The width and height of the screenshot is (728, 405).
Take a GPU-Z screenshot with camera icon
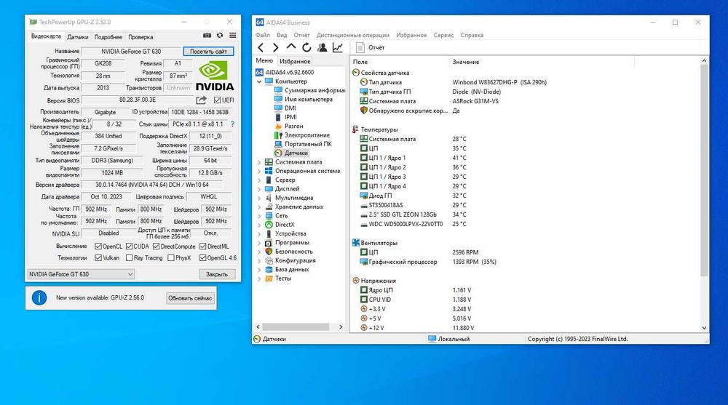coord(207,35)
